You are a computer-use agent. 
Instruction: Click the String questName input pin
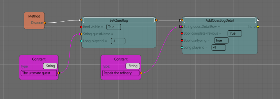click(x=80, y=34)
